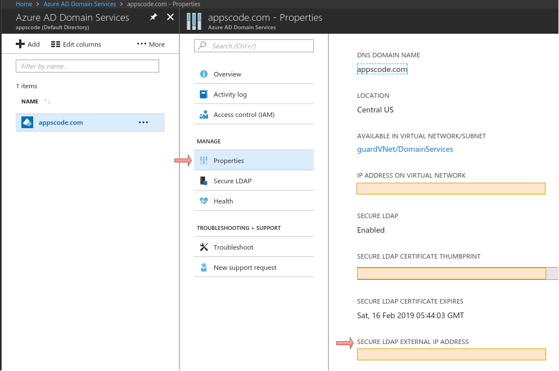Screen dimensions: 559x371
Task: Click the Troubleshoot wrench icon
Action: pyautogui.click(x=204, y=247)
